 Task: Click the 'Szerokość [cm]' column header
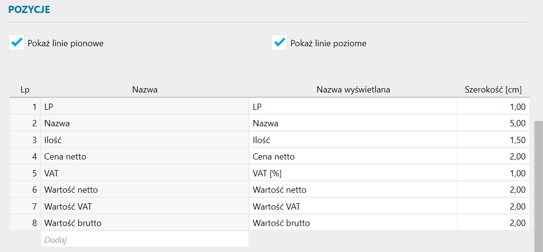493,90
